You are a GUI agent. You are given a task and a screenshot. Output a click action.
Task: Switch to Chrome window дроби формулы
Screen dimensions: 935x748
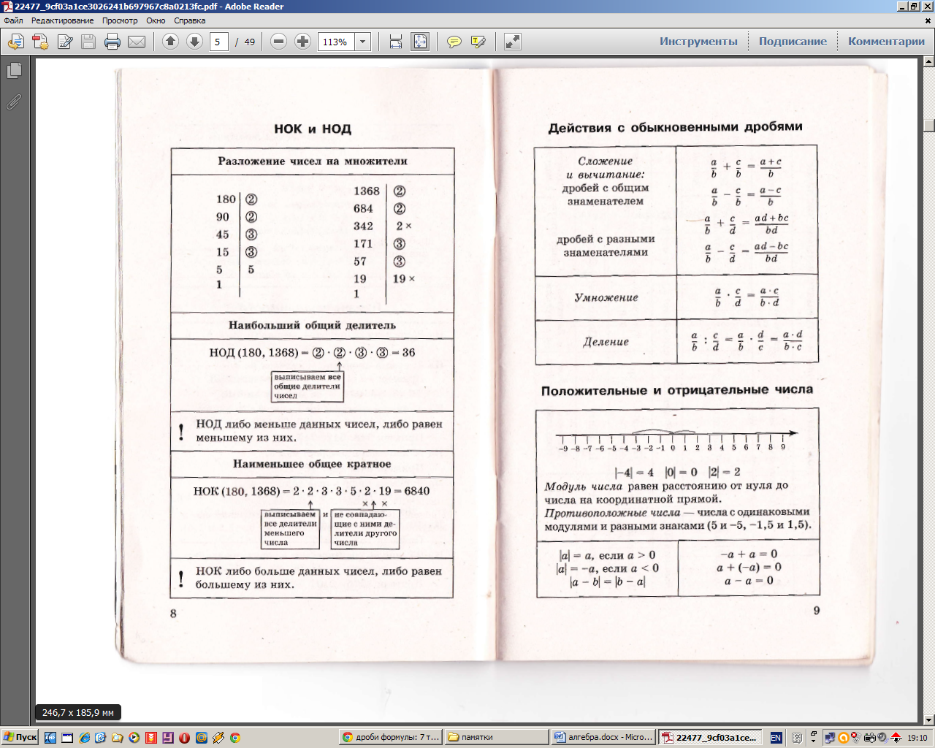pyautogui.click(x=392, y=738)
